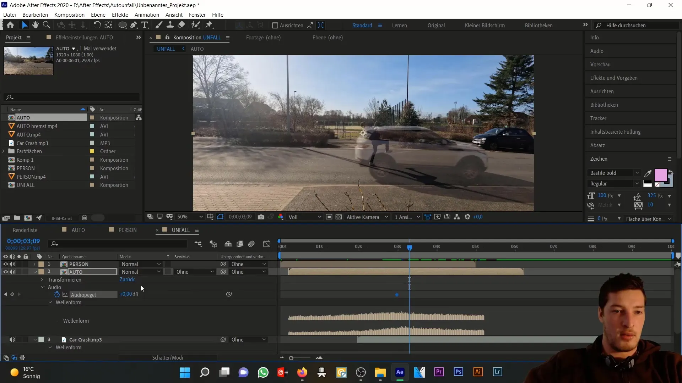Click the Solo layer icon for AUTO
682x383 pixels.
(x=19, y=272)
